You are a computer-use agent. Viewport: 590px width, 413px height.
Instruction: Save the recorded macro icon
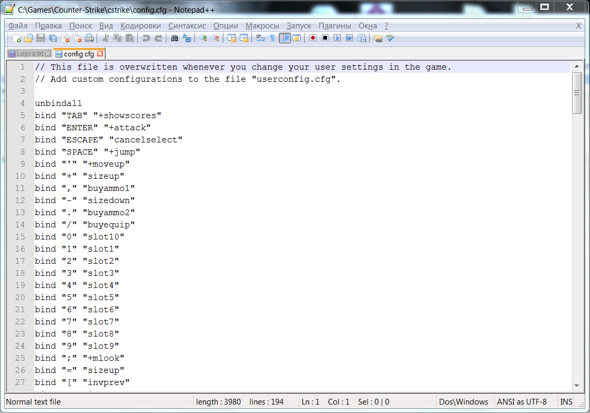pos(362,39)
